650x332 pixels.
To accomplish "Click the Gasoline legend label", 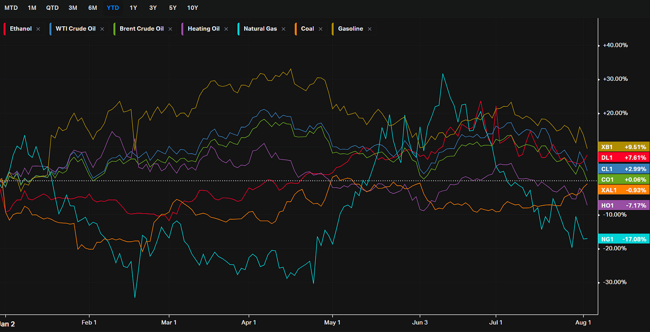I will point(350,29).
